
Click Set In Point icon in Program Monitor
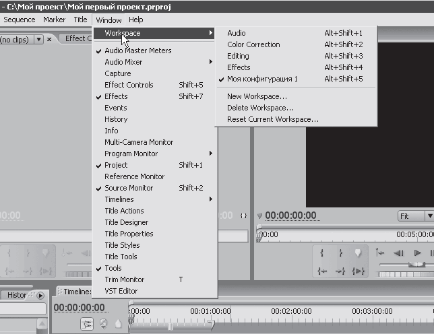(x=323, y=253)
